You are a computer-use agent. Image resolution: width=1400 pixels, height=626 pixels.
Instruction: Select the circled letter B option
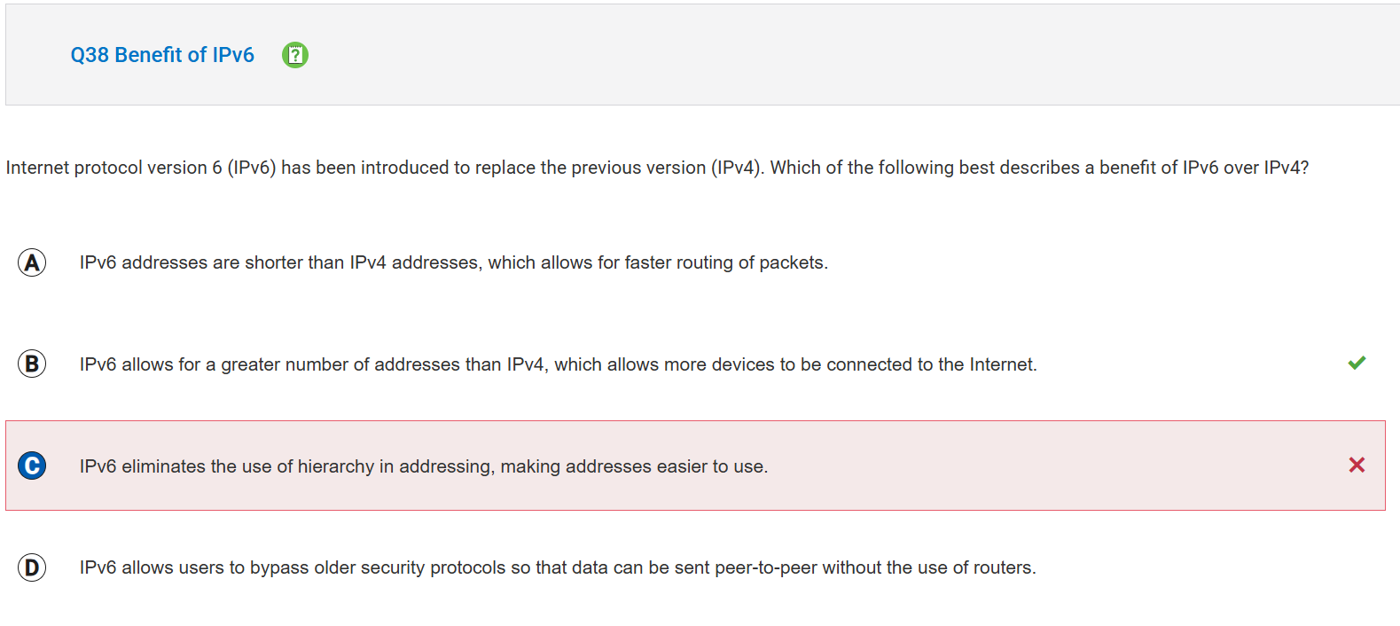pos(32,364)
